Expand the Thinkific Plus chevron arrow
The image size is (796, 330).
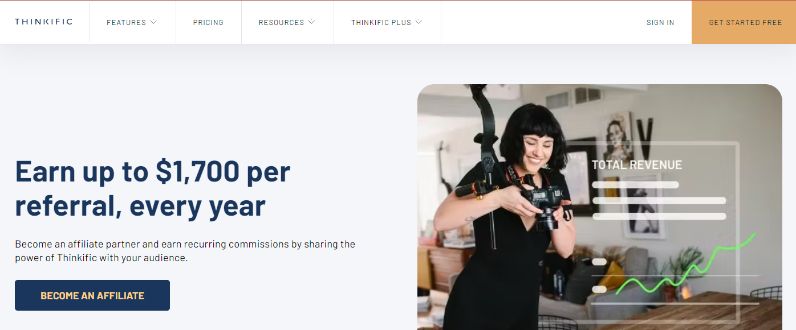click(x=419, y=22)
